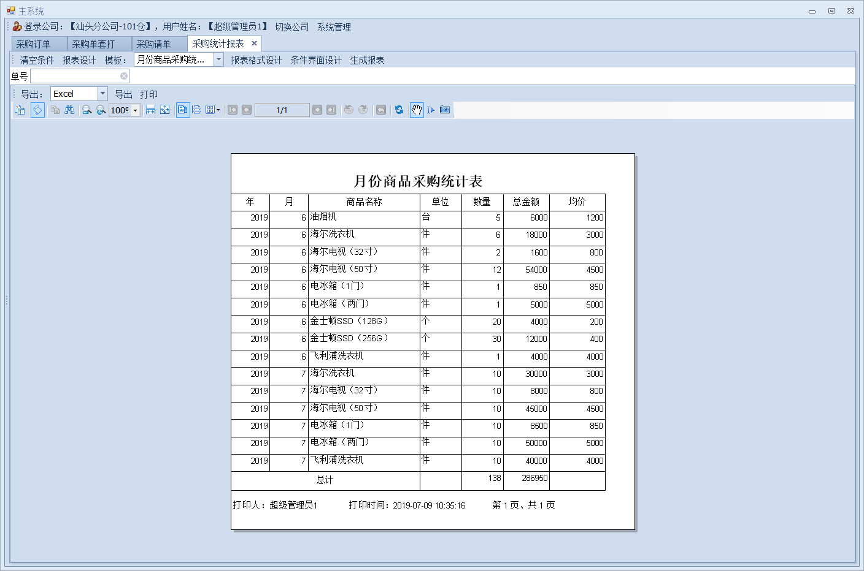Image resolution: width=864 pixels, height=571 pixels.
Task: Click the 总金额 column header
Action: (x=526, y=202)
